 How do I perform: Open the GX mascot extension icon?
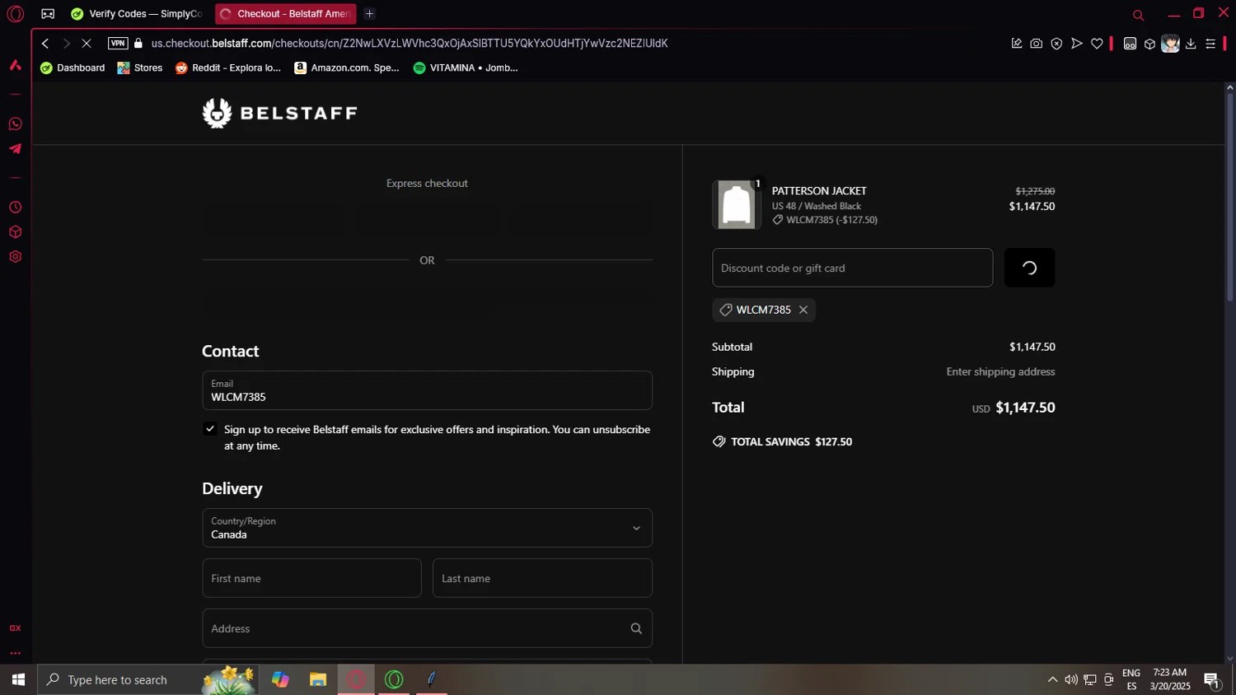pyautogui.click(x=1130, y=44)
